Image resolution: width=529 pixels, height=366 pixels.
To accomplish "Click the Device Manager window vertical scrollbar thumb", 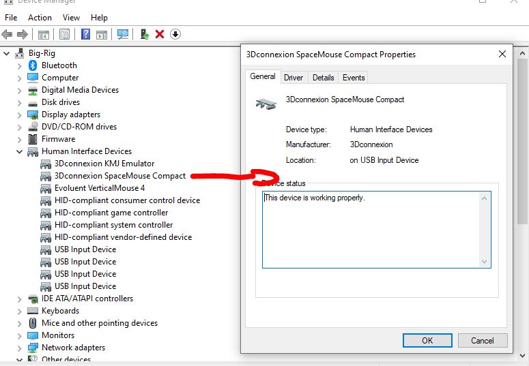I will [x=523, y=142].
